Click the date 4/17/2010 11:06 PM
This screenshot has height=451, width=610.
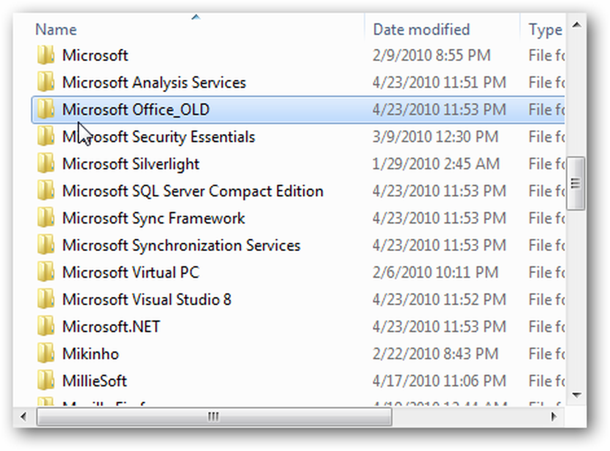(439, 381)
